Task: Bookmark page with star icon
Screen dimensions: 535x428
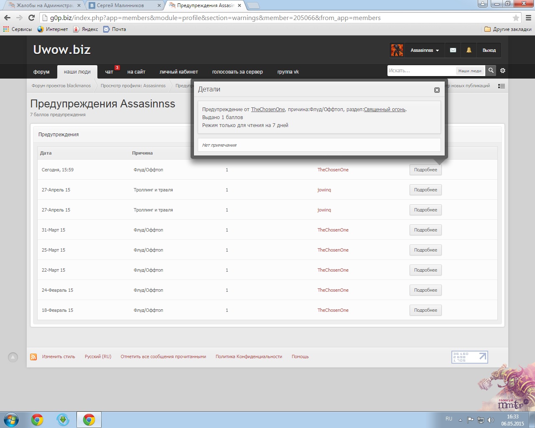Action: pyautogui.click(x=516, y=18)
